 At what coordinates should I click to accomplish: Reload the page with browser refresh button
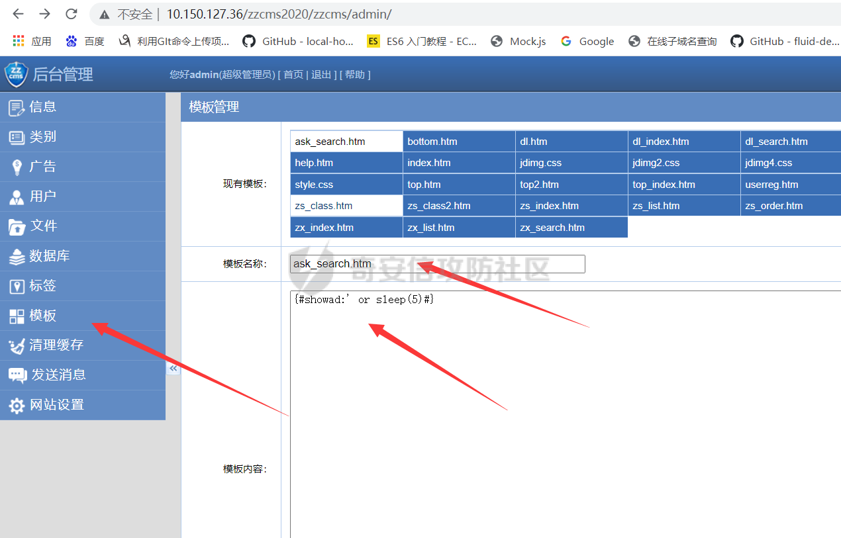(x=71, y=14)
